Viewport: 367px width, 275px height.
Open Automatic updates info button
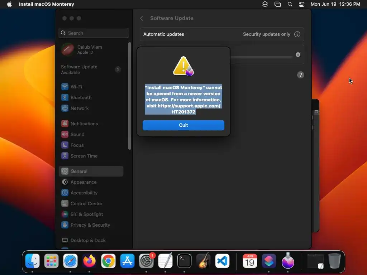click(x=297, y=34)
